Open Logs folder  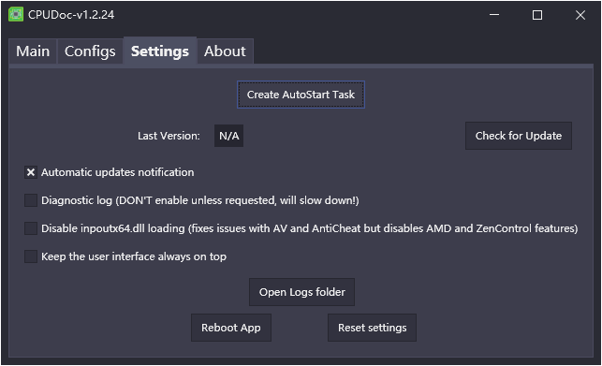point(301,292)
